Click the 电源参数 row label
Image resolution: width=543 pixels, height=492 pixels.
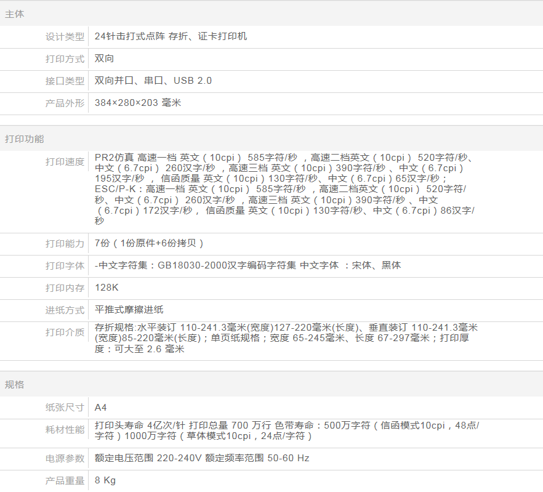click(x=65, y=459)
